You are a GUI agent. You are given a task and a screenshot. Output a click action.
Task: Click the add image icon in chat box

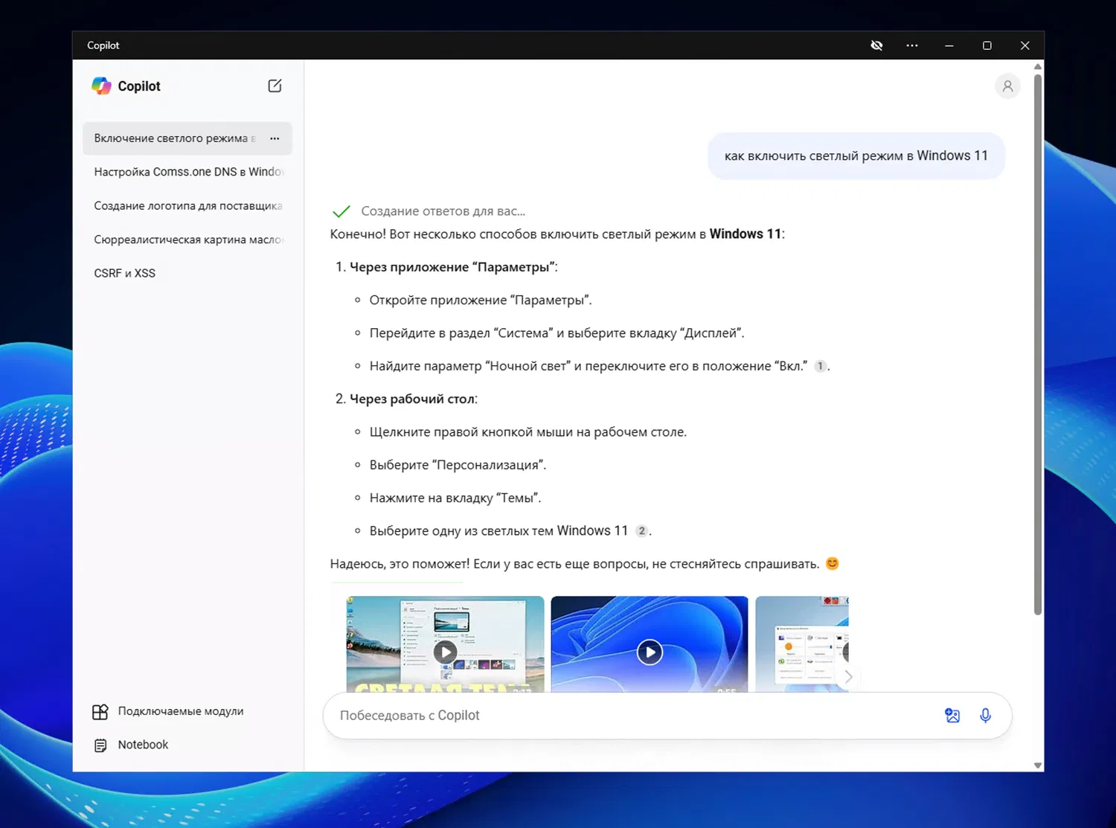(x=952, y=716)
